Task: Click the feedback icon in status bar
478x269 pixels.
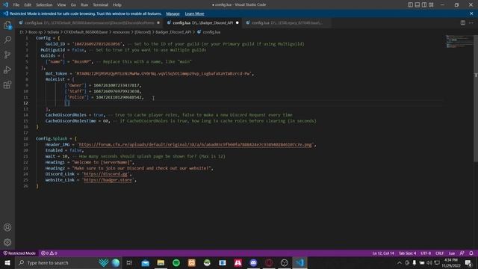Action: tap(462, 253)
